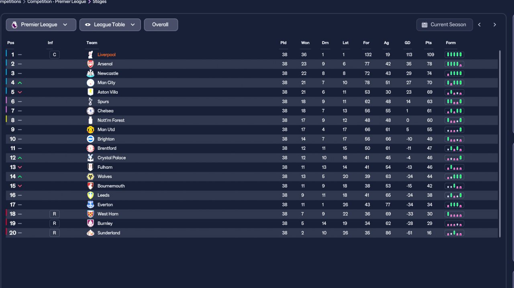Go to next season with right arrow
The height and width of the screenshot is (288, 514).
tap(495, 25)
